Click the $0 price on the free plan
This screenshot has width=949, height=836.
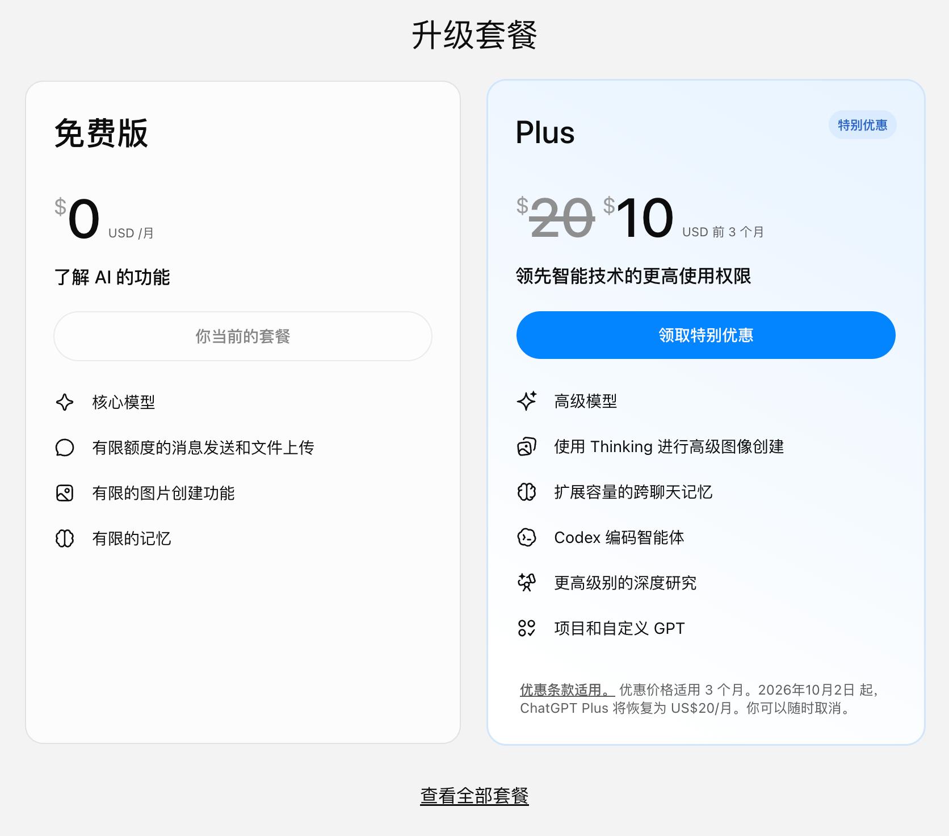(x=77, y=218)
